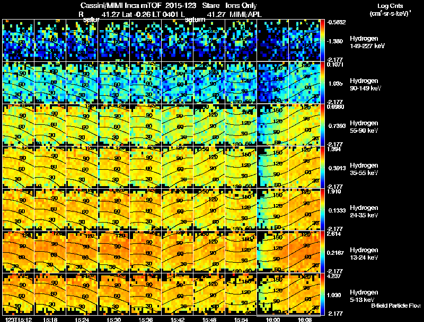
Task: Click the color bar beside Hydrogen 90-149 keV
Action: coord(322,83)
